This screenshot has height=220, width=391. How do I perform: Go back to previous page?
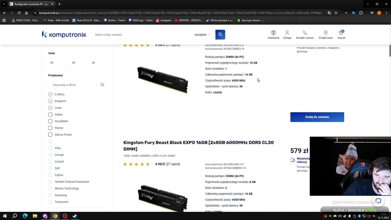tap(4, 13)
